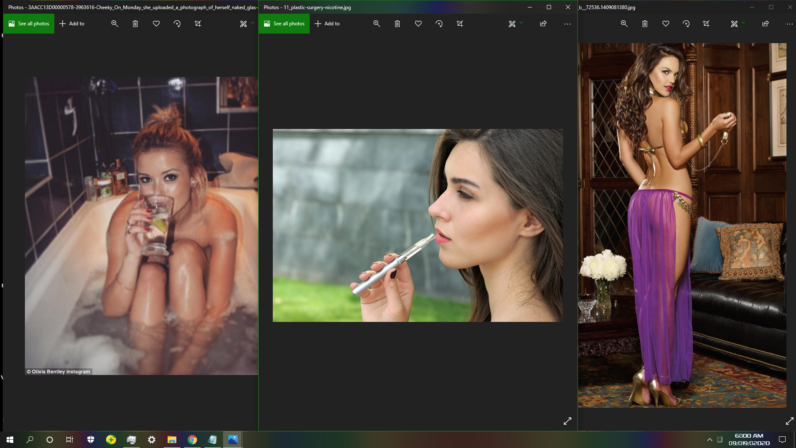Viewport: 796px width, 448px height.
Task: Open three-dots menu in right Photos window
Action: (x=789, y=24)
